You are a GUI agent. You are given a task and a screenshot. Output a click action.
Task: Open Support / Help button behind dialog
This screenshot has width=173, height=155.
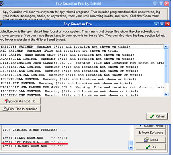click(150, 126)
